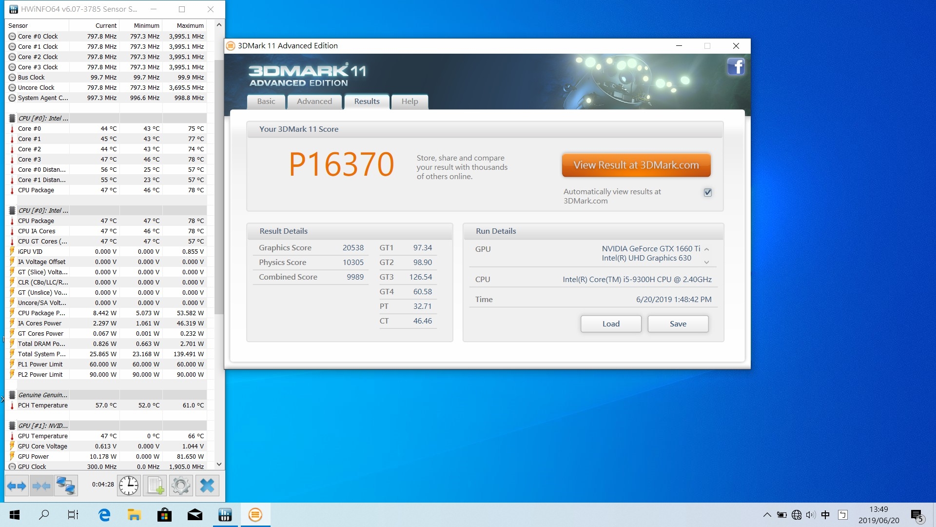Click the volume speaker tray icon
The image size is (936, 527).
click(811, 515)
